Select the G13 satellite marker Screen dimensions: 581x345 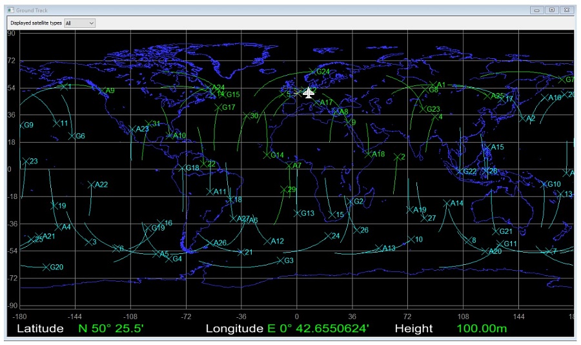298,213
